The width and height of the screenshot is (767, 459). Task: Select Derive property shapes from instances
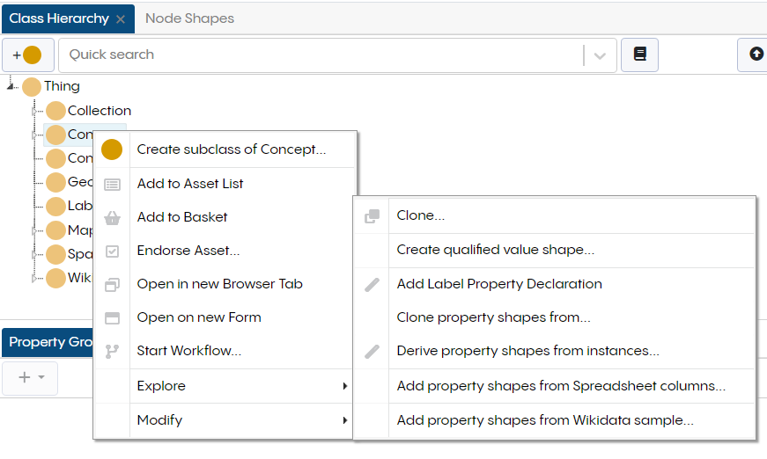click(555, 351)
